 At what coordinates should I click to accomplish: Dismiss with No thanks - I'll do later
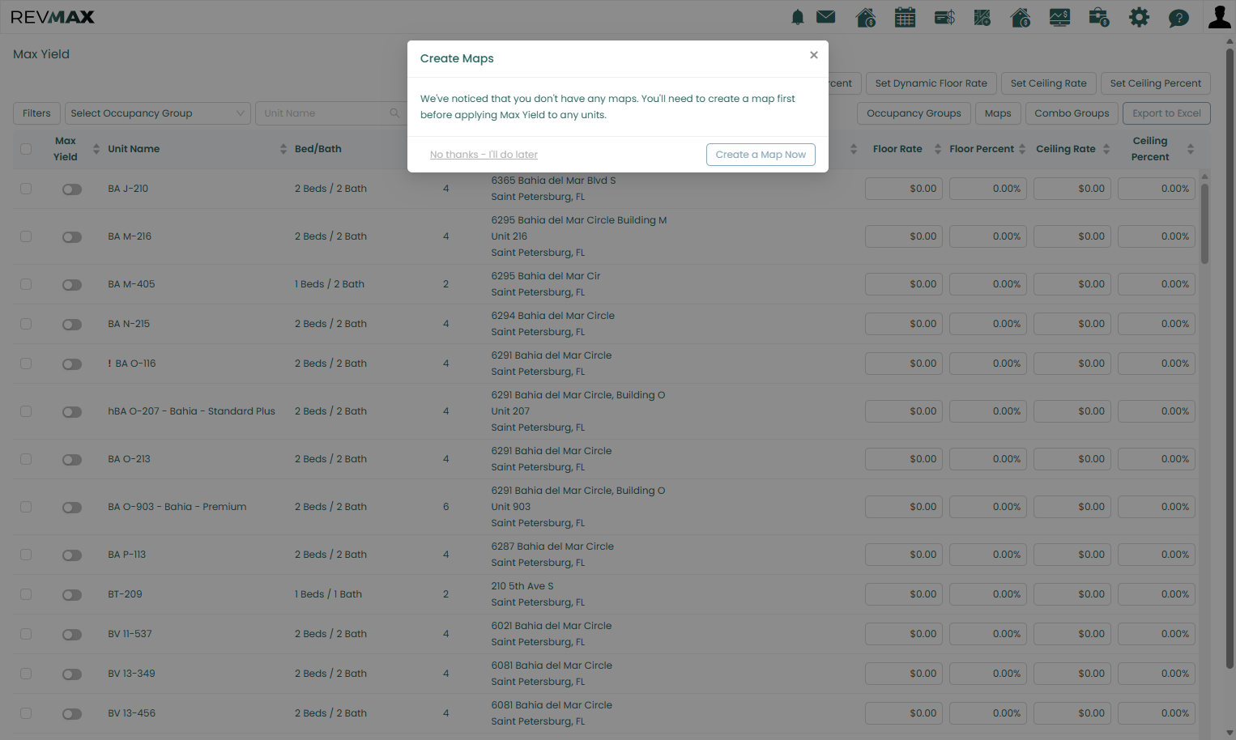point(484,155)
